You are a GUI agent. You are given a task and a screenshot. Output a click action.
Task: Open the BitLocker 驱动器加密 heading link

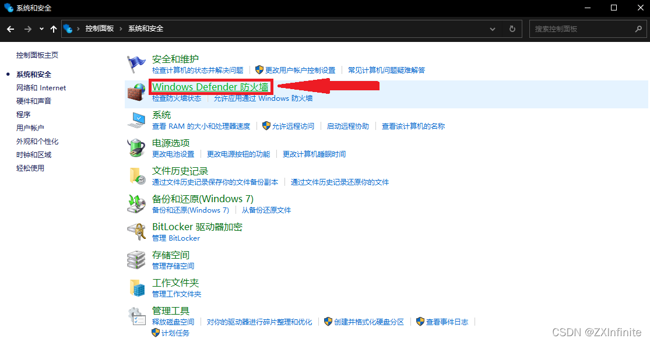(x=197, y=227)
